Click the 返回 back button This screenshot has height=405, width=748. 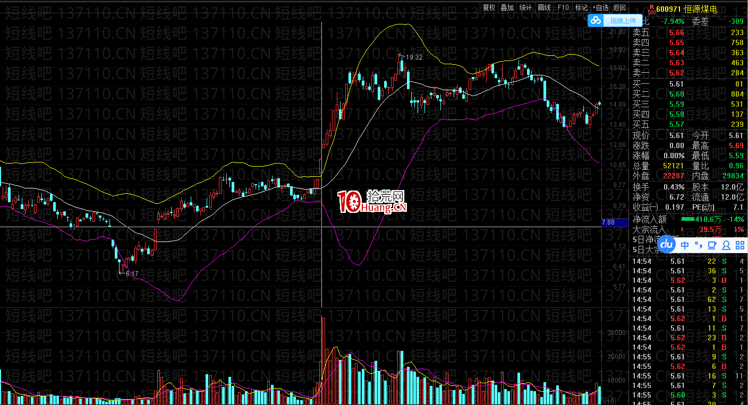(x=619, y=7)
